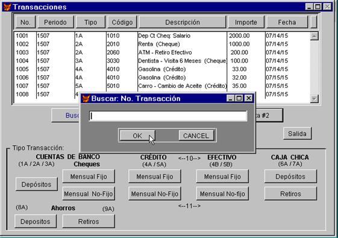Select transaction row 1001
Image resolution: width=338 pixels, height=238 pixels.
(x=162, y=36)
